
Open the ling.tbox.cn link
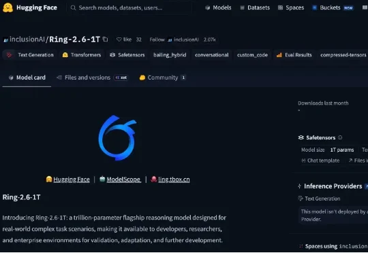click(x=174, y=180)
